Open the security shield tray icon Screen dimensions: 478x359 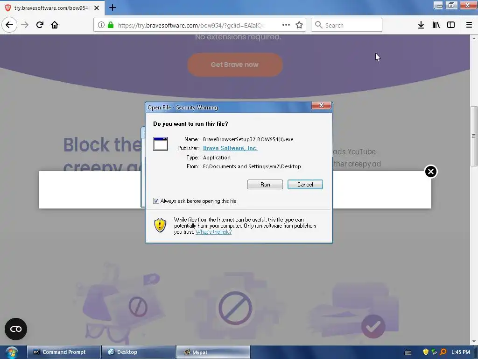426,352
